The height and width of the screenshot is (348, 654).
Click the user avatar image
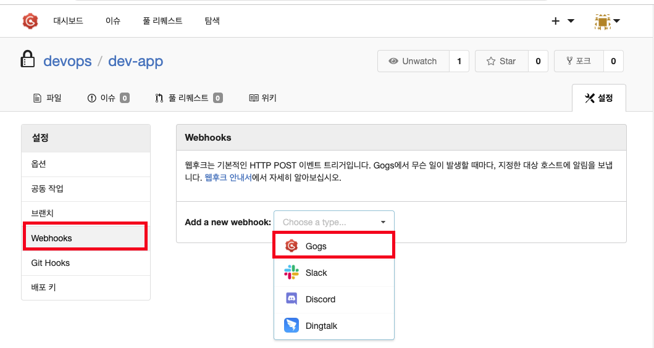pyautogui.click(x=602, y=21)
